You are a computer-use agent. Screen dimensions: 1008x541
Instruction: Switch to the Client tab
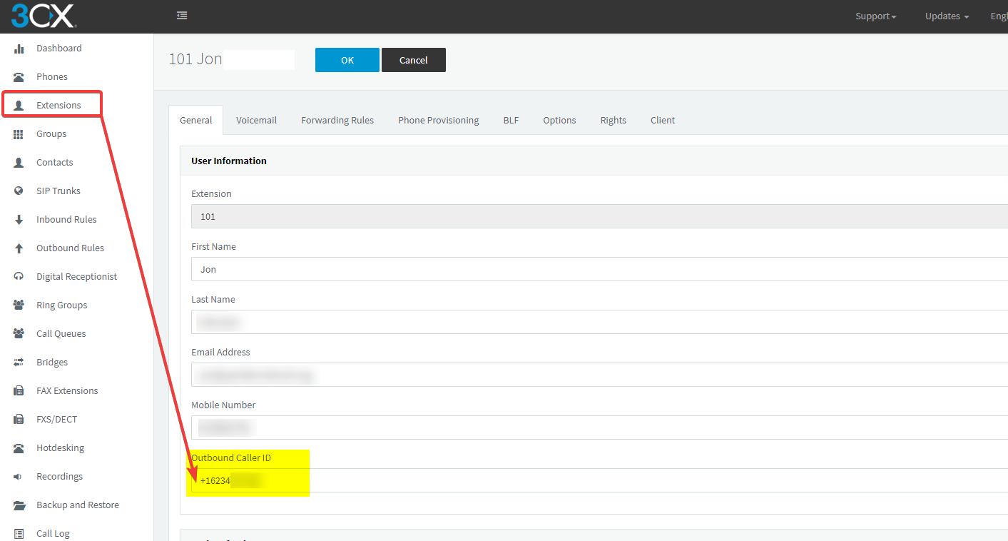click(x=663, y=120)
